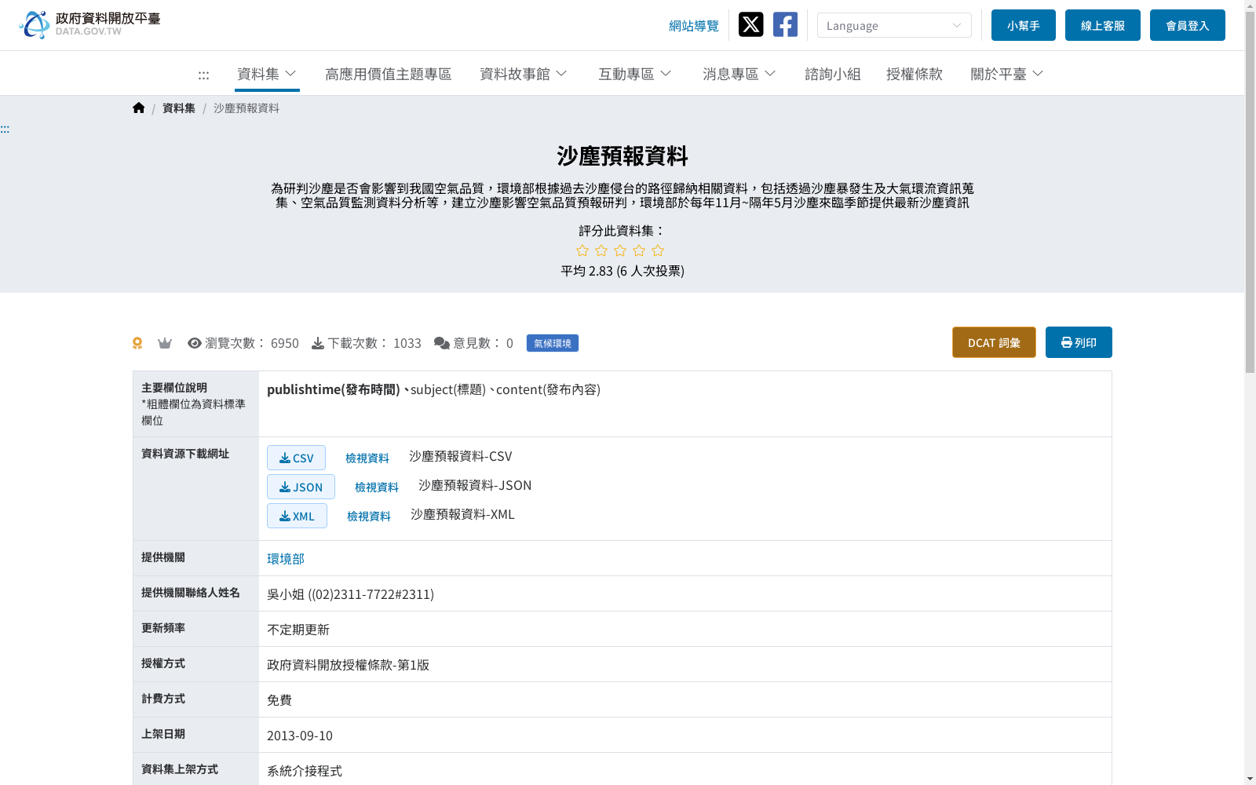The height and width of the screenshot is (785, 1256).
Task: Open the 環境部 agency link
Action: (x=286, y=559)
